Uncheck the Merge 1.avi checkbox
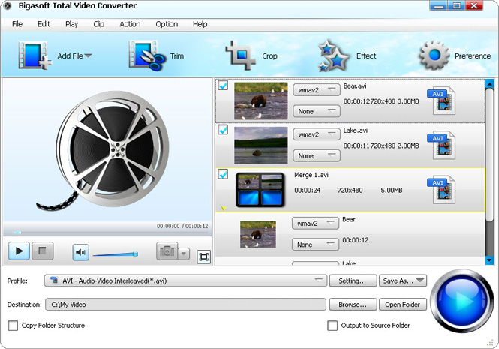 click(223, 174)
